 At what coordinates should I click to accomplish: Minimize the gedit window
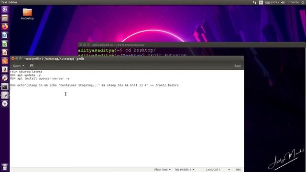click(17, 58)
